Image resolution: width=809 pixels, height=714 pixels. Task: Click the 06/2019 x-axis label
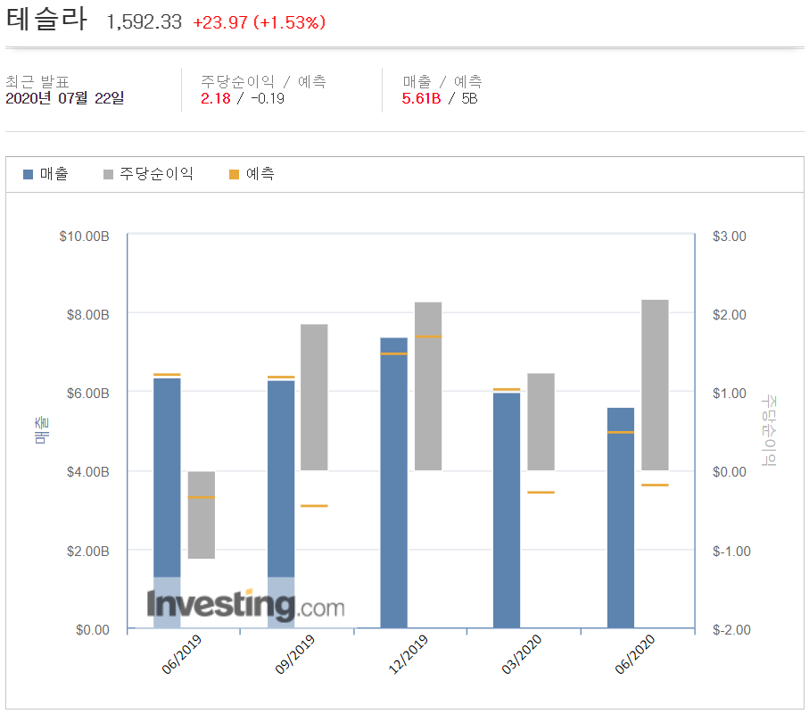[182, 654]
